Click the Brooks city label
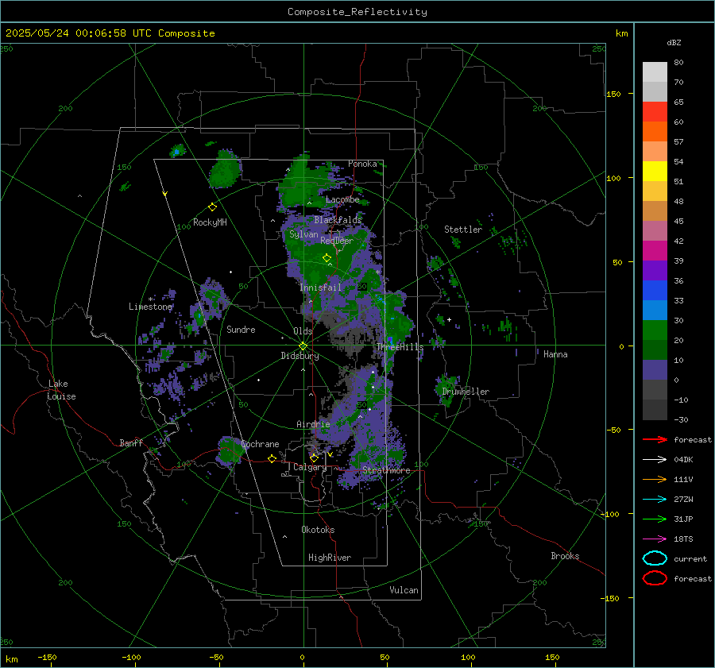This screenshot has height=668, width=715. coord(565,556)
